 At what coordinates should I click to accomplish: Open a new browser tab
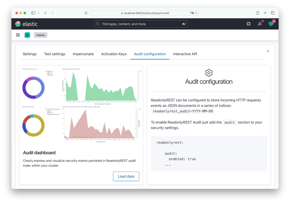point(265,13)
